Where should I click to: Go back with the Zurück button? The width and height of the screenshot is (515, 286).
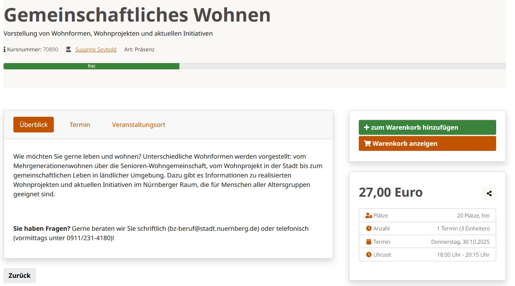[x=20, y=275]
